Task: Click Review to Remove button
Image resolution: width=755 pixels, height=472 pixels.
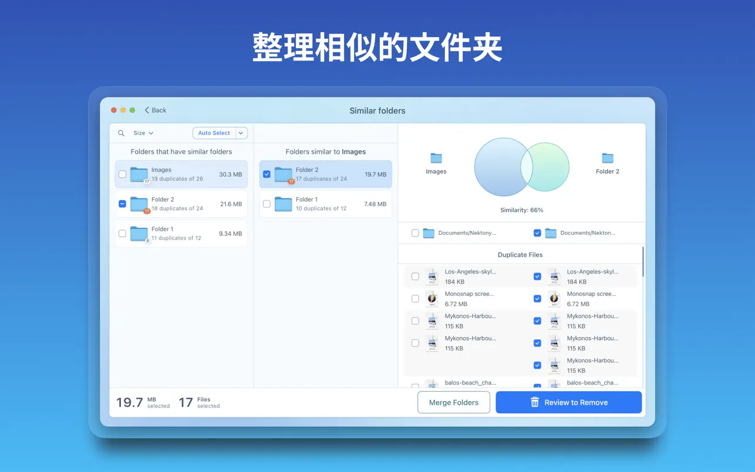Action: pos(568,403)
